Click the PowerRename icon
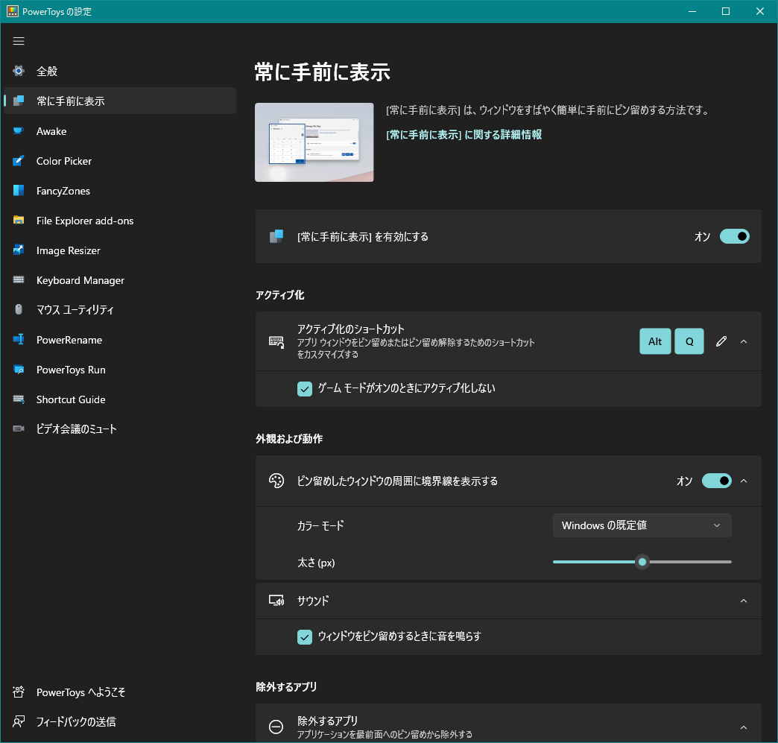Viewport: 778px width, 743px height. [19, 340]
